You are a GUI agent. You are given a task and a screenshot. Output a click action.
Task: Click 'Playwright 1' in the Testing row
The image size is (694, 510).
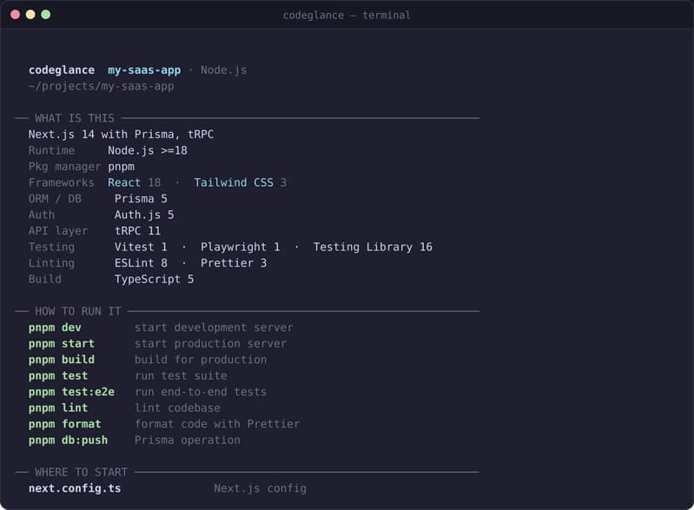click(241, 247)
